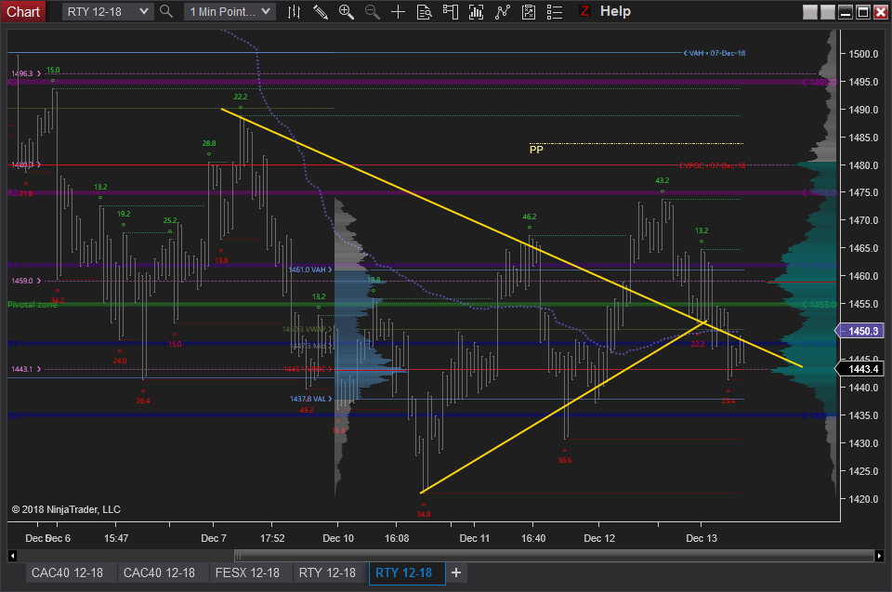This screenshot has height=592, width=892.
Task: Open the RTY 12-18 instrument dropdown
Action: tap(108, 11)
